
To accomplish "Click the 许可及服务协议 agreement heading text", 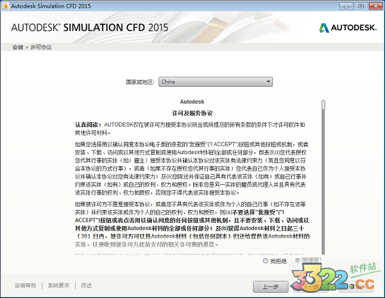I will pyautogui.click(x=193, y=112).
